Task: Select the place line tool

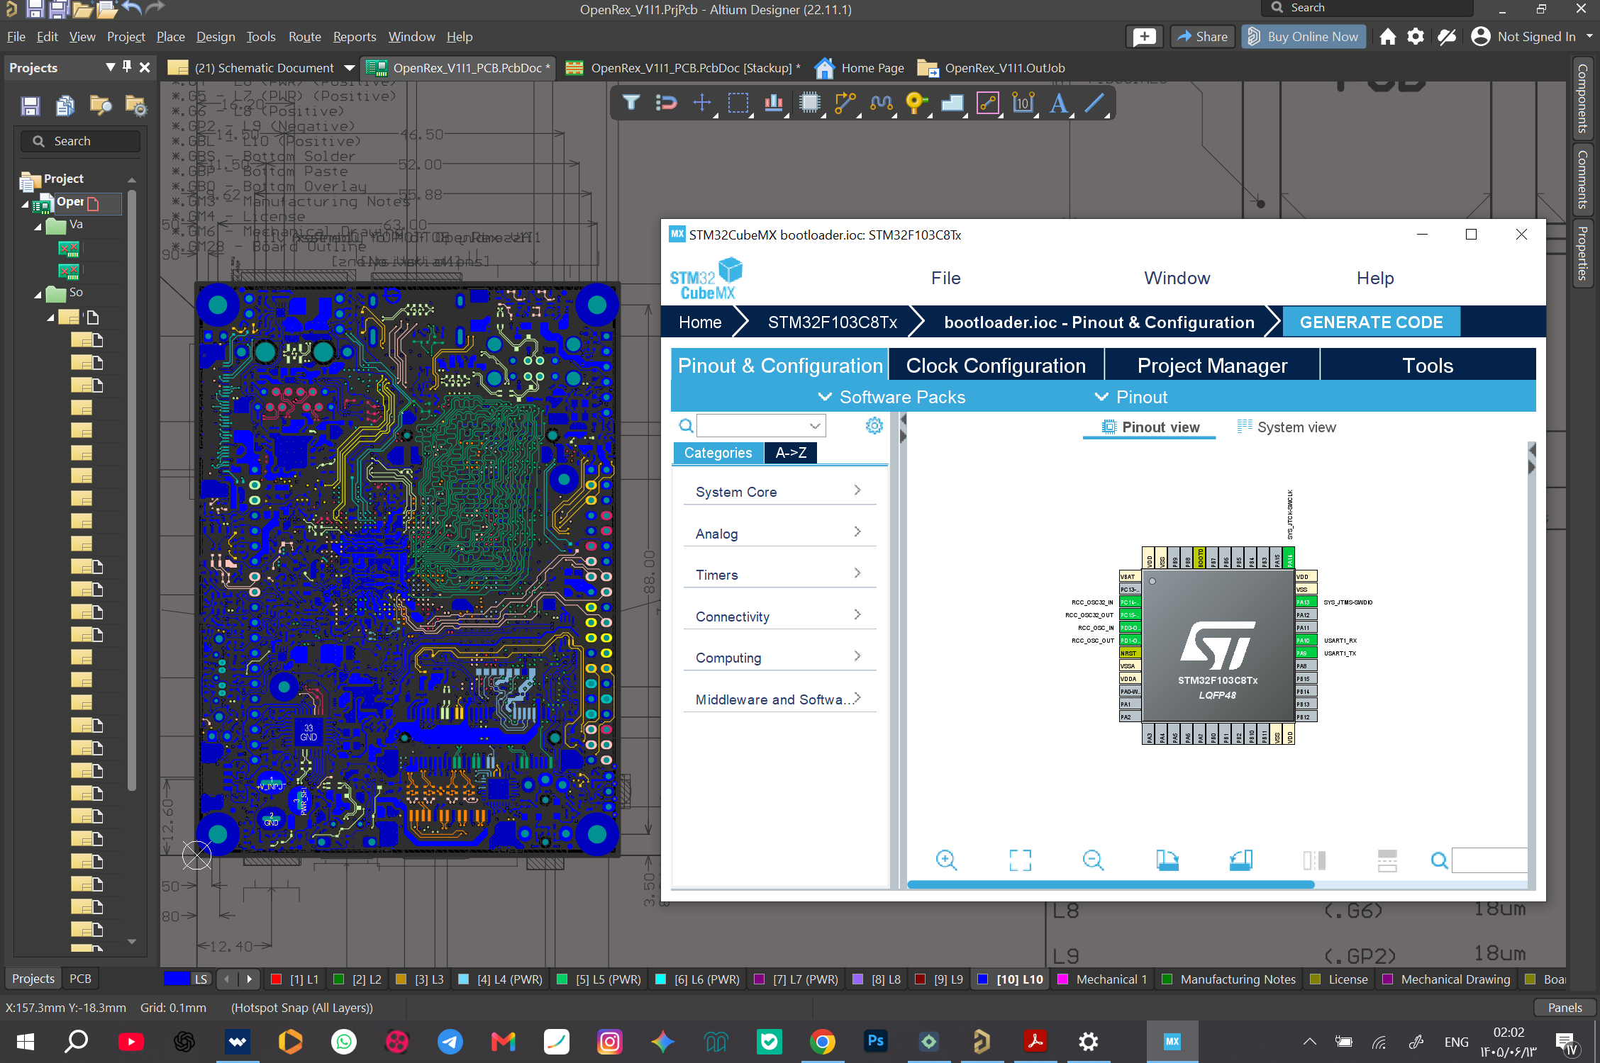Action: click(1095, 103)
